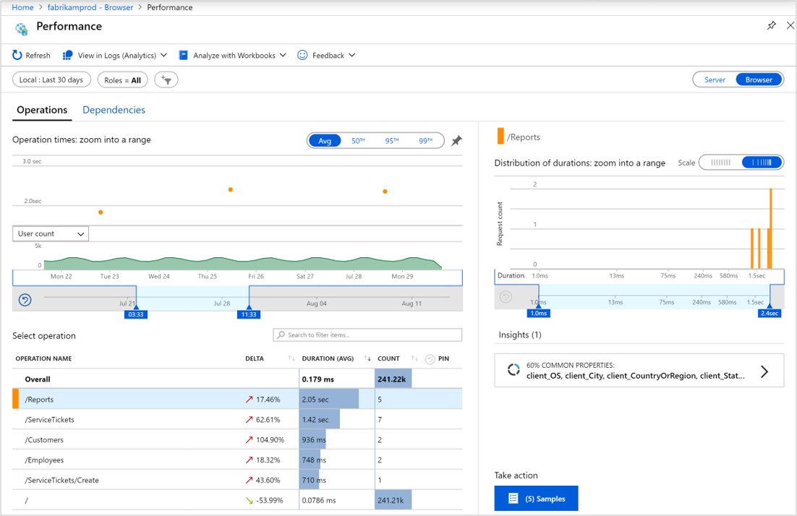
Task: Pin the Operation times chart
Action: [456, 142]
